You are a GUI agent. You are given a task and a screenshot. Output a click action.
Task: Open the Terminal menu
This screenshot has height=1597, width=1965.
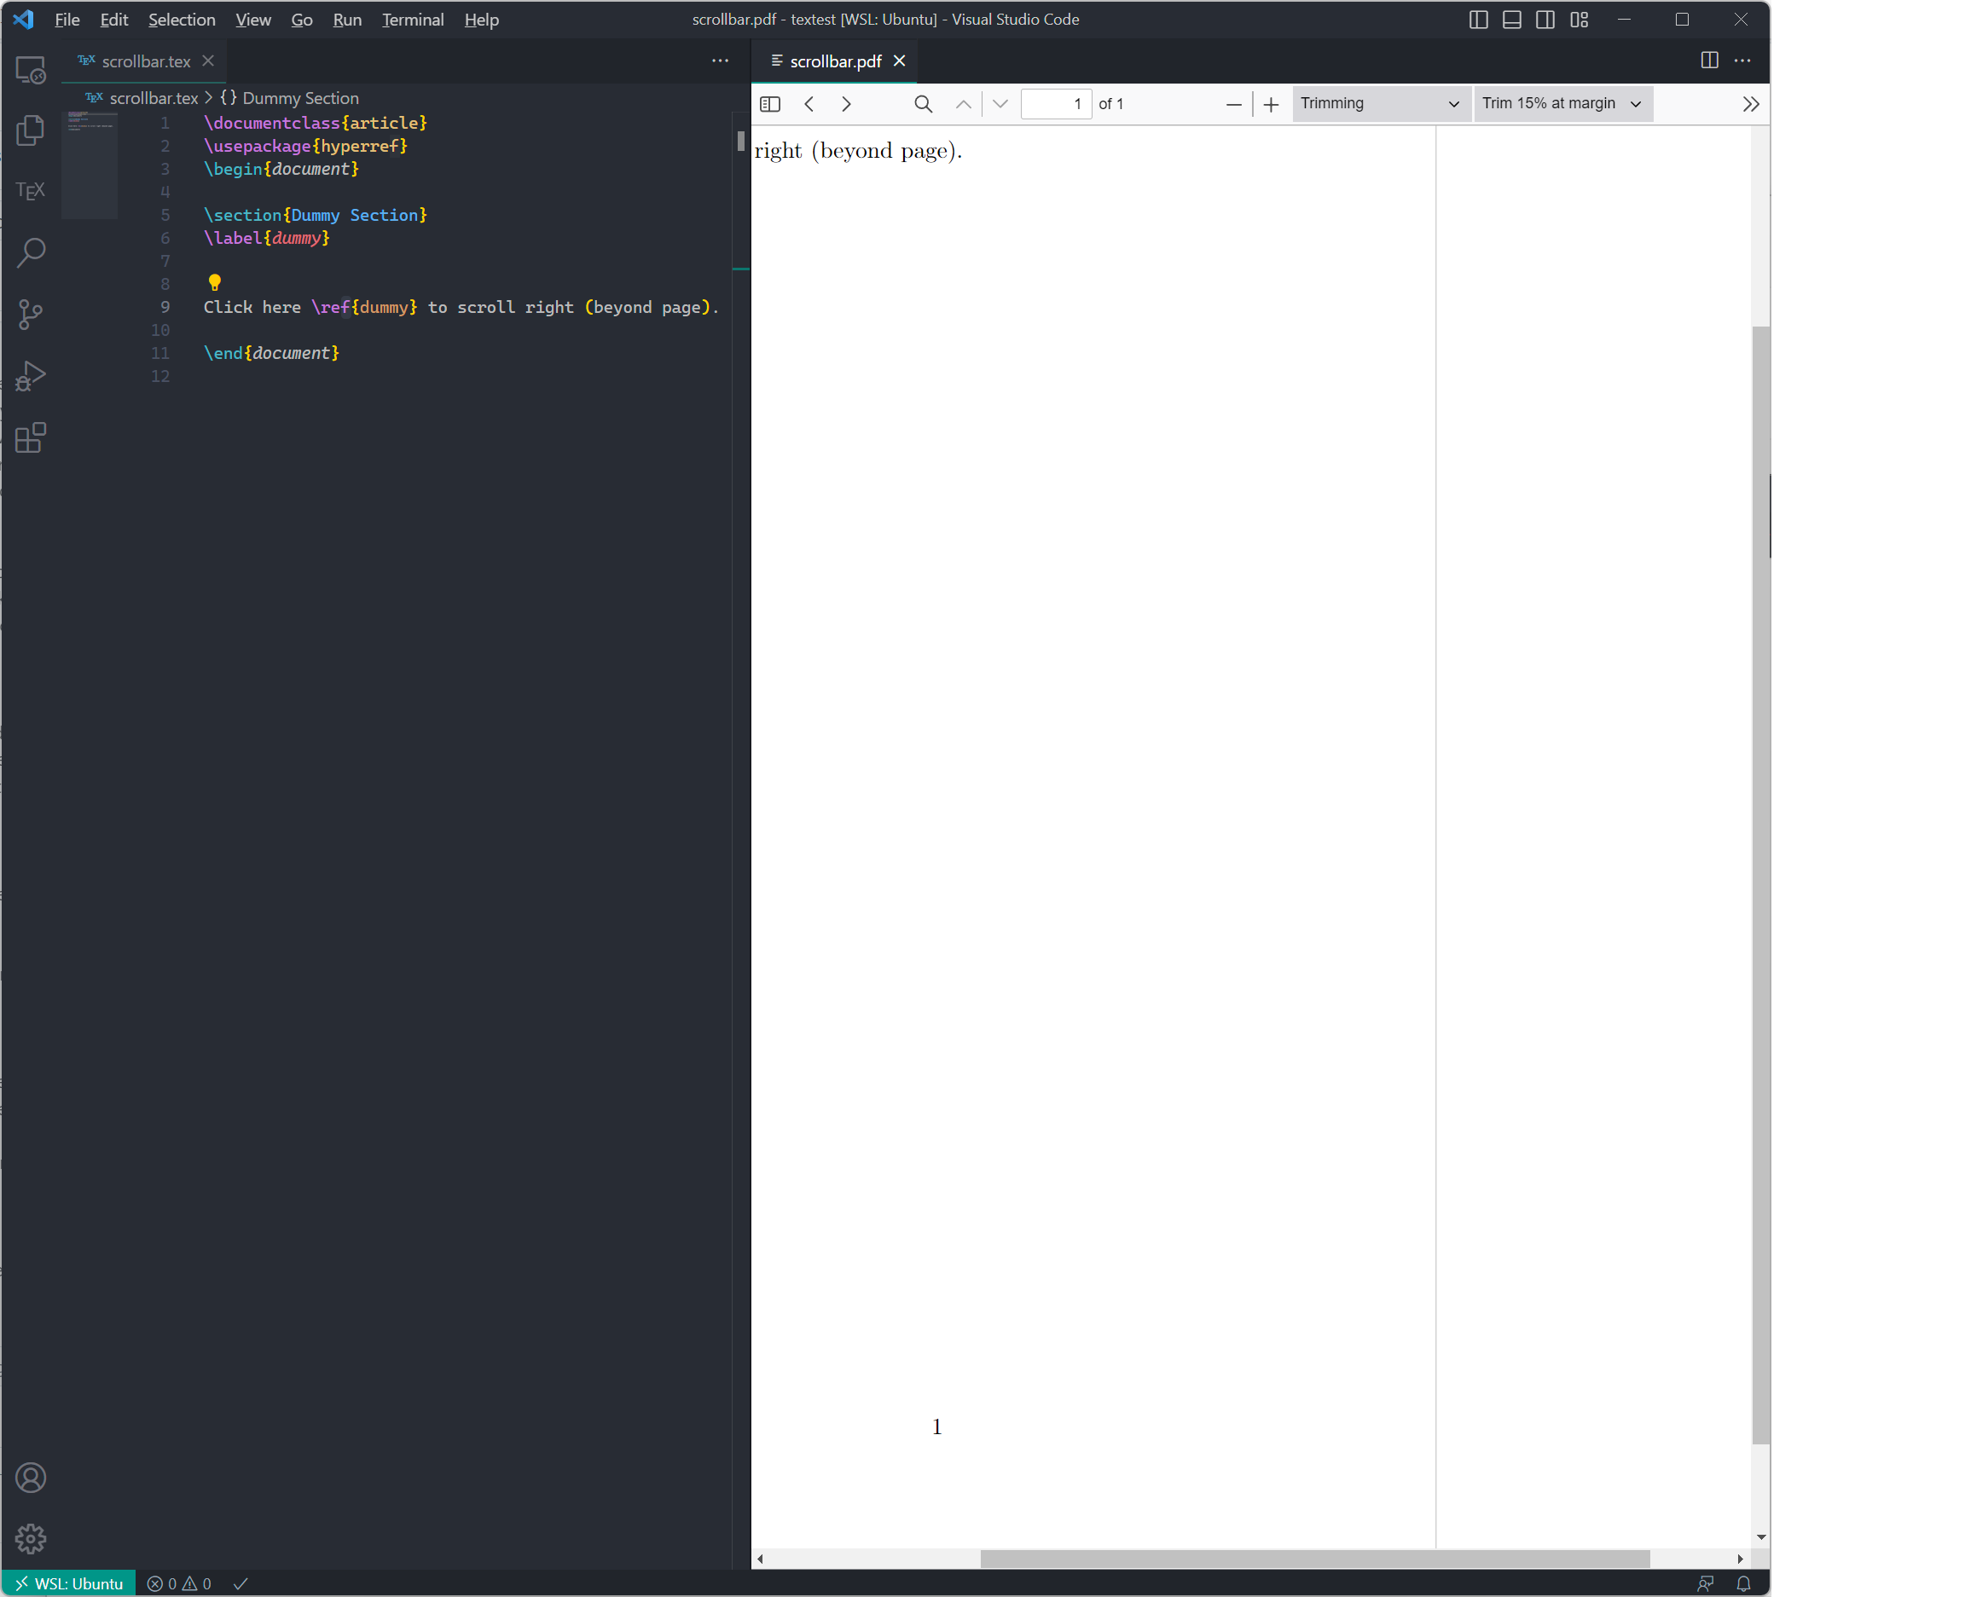[412, 20]
